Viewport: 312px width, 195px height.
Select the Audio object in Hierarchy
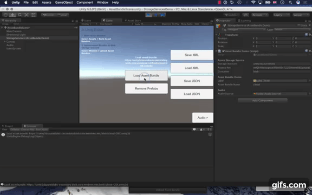10,45
